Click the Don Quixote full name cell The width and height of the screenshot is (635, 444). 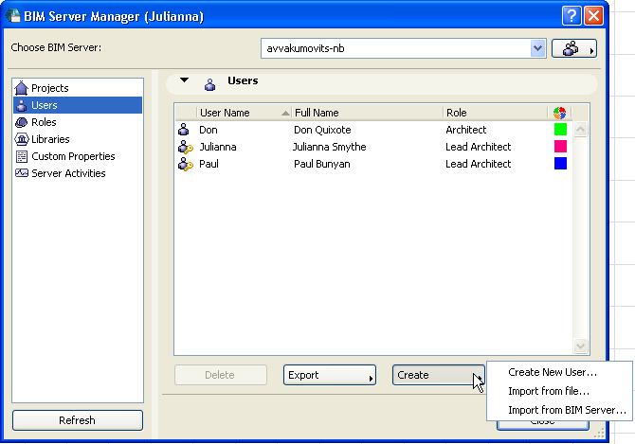(322, 130)
